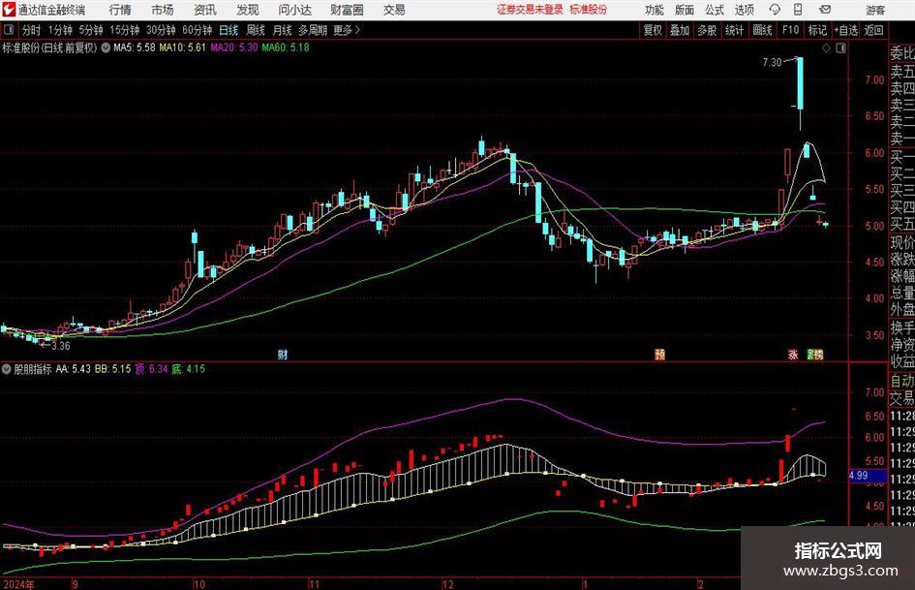
Task: Open the 市场 menu
Action: tap(163, 10)
